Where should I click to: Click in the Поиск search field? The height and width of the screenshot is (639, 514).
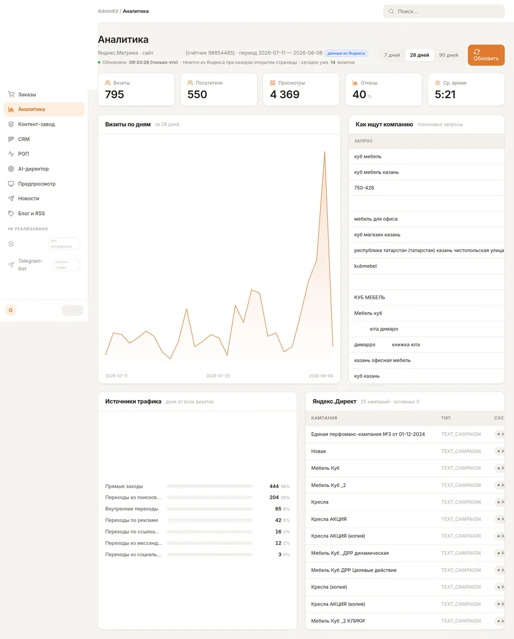[444, 11]
